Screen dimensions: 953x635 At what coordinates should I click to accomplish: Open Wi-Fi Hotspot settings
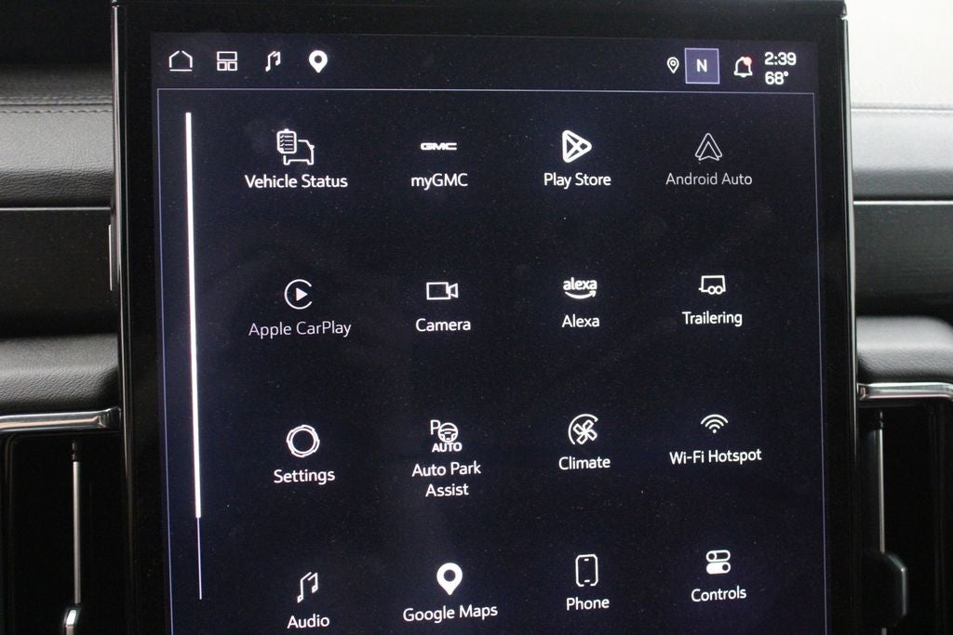coord(715,440)
